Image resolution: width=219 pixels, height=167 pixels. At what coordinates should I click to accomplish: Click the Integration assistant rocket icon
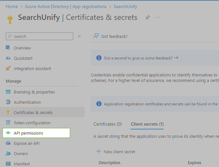pos(8,68)
